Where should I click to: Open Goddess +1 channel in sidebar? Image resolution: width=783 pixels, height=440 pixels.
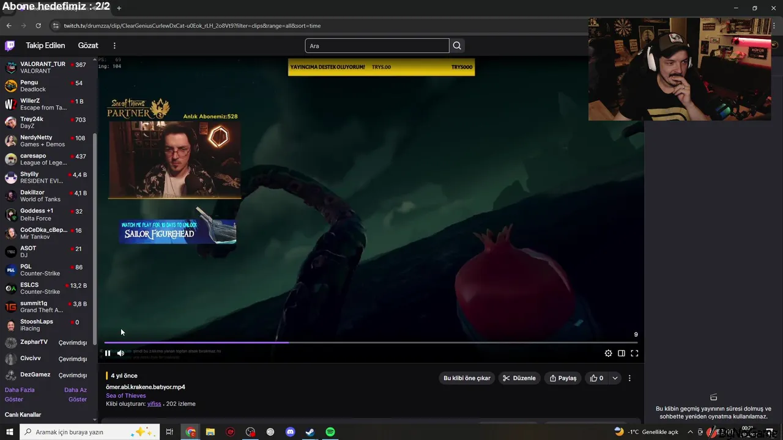pyautogui.click(x=48, y=214)
